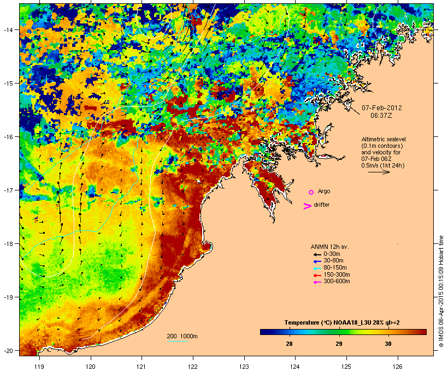Click the dark red end of temperature colorbar
The width and height of the screenshot is (448, 371).
click(422, 332)
